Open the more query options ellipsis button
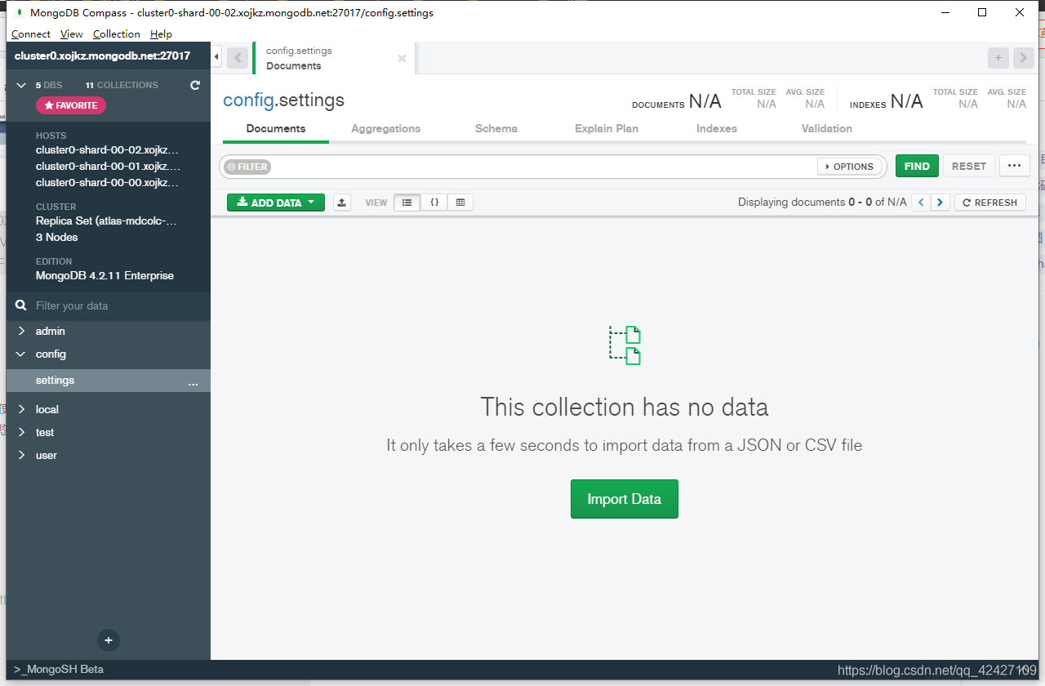 click(x=1014, y=166)
